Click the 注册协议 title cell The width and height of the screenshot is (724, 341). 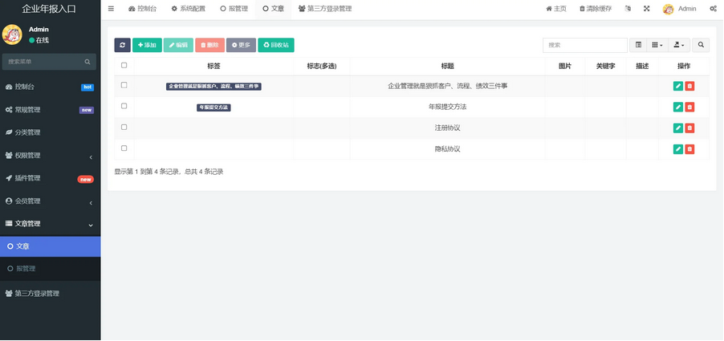coord(447,128)
